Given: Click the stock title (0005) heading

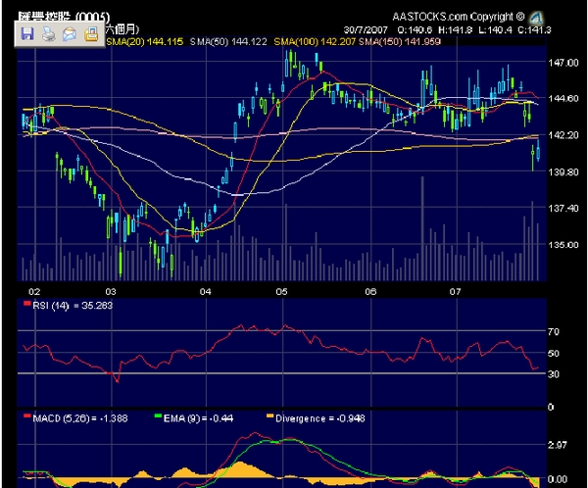Looking at the screenshot, I should pyautogui.click(x=64, y=17).
